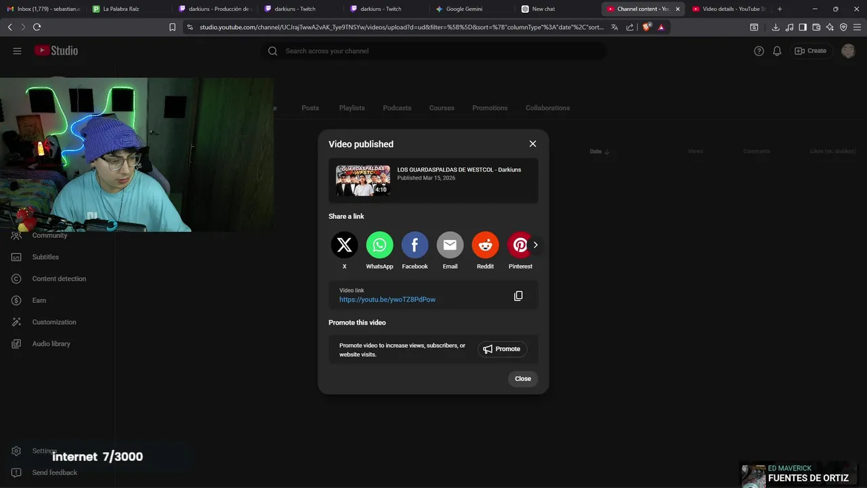The width and height of the screenshot is (867, 488).
Task: Switch to the La Palabra Raíz tab
Action: pos(129,9)
